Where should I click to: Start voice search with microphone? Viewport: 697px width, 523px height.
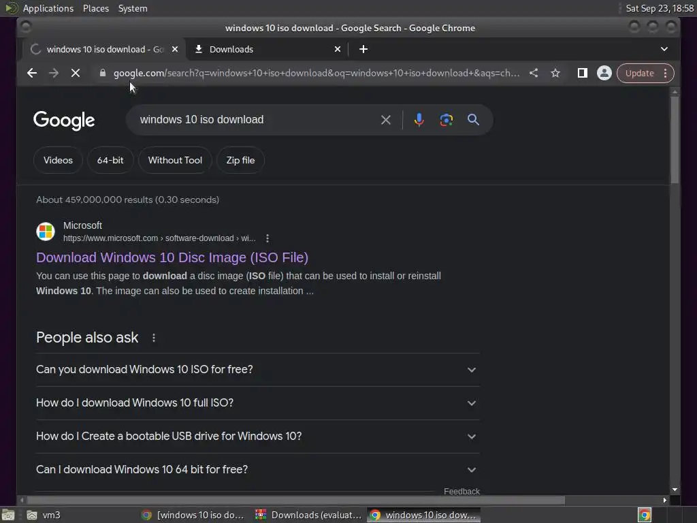tap(419, 120)
